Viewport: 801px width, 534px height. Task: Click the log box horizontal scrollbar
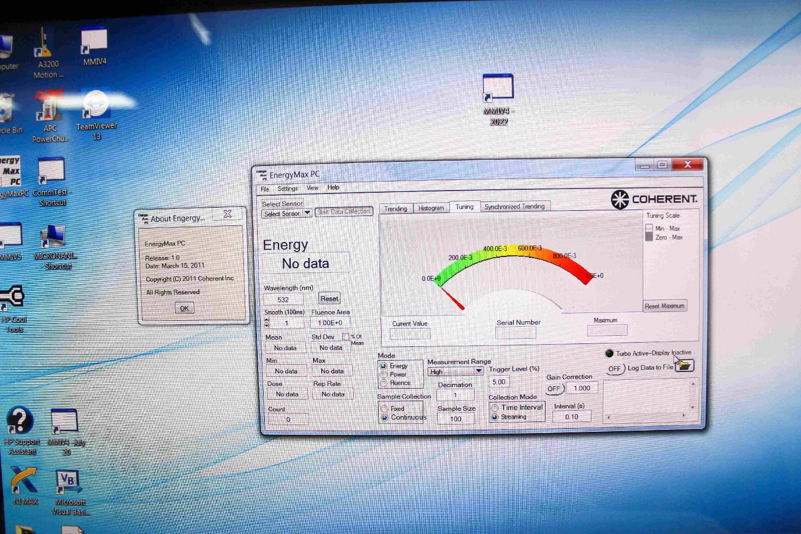point(646,416)
